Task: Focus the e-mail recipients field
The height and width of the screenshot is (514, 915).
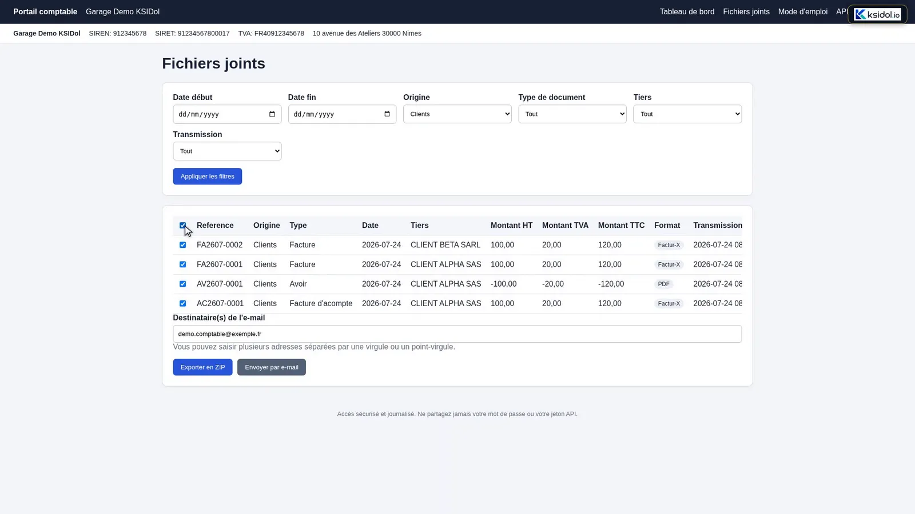Action: click(457, 334)
